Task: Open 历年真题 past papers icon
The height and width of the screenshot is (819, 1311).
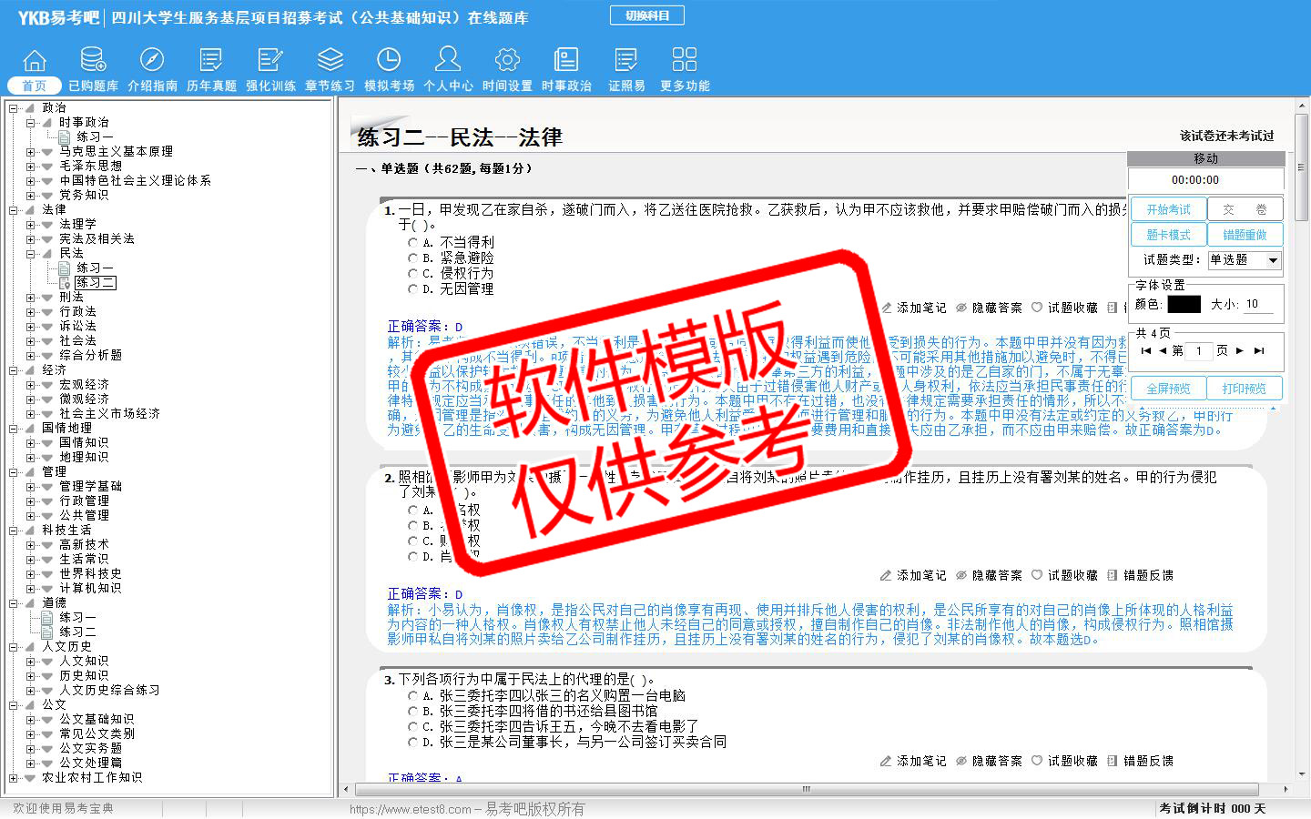Action: [x=211, y=61]
